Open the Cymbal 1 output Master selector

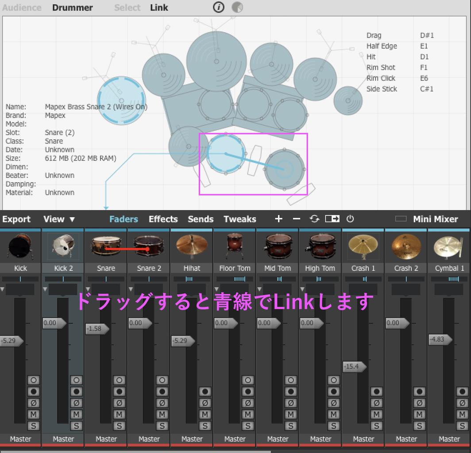pos(449,439)
